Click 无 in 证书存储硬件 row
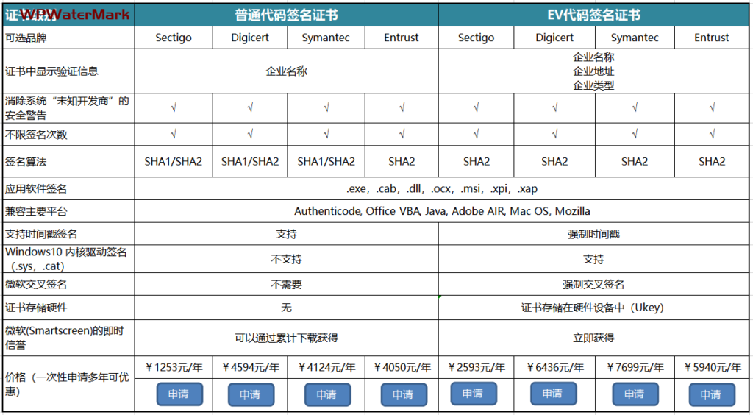 click(286, 308)
